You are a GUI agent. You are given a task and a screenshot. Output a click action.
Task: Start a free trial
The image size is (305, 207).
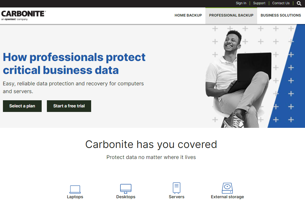point(69,106)
